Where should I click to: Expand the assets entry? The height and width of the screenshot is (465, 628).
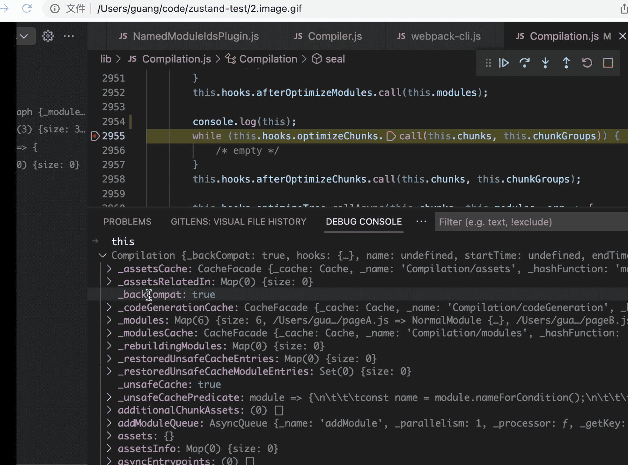click(x=109, y=436)
